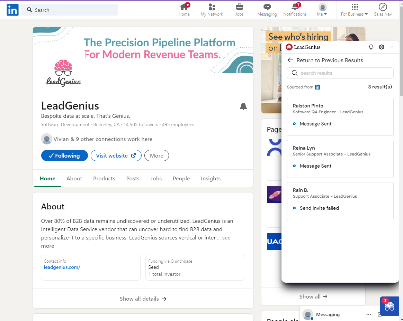Switch to the People tab
Screen dimensions: 403x321
pos(181,178)
